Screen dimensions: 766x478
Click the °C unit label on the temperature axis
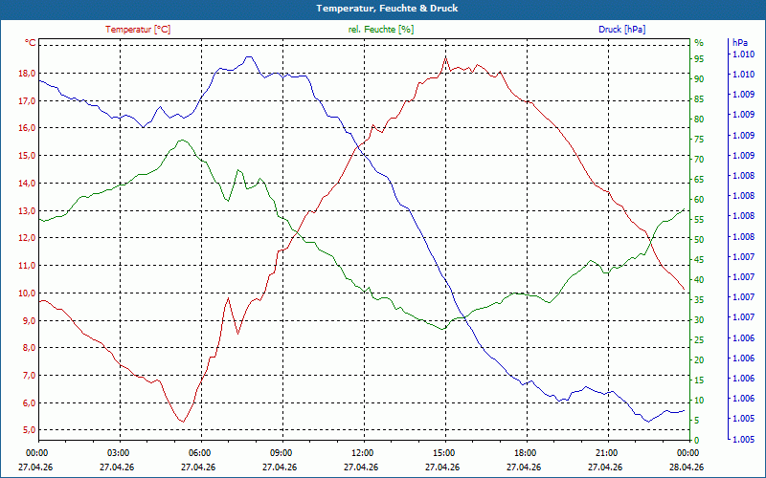[31, 43]
